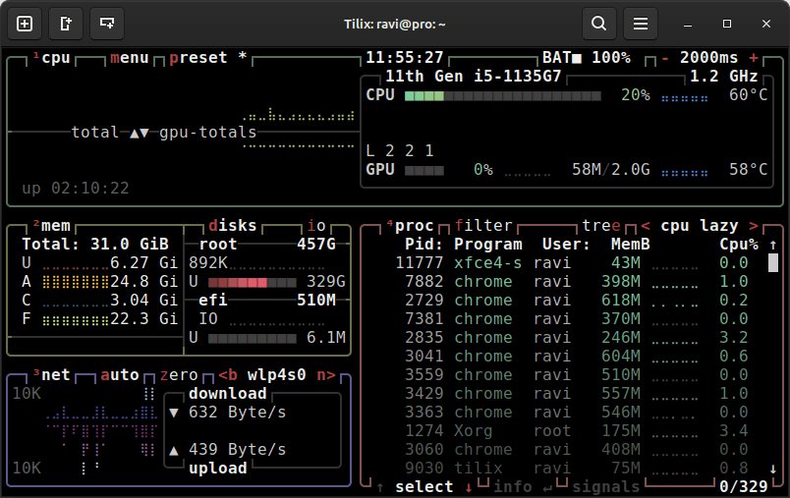
Task: Add terminal down icon
Action: point(107,24)
